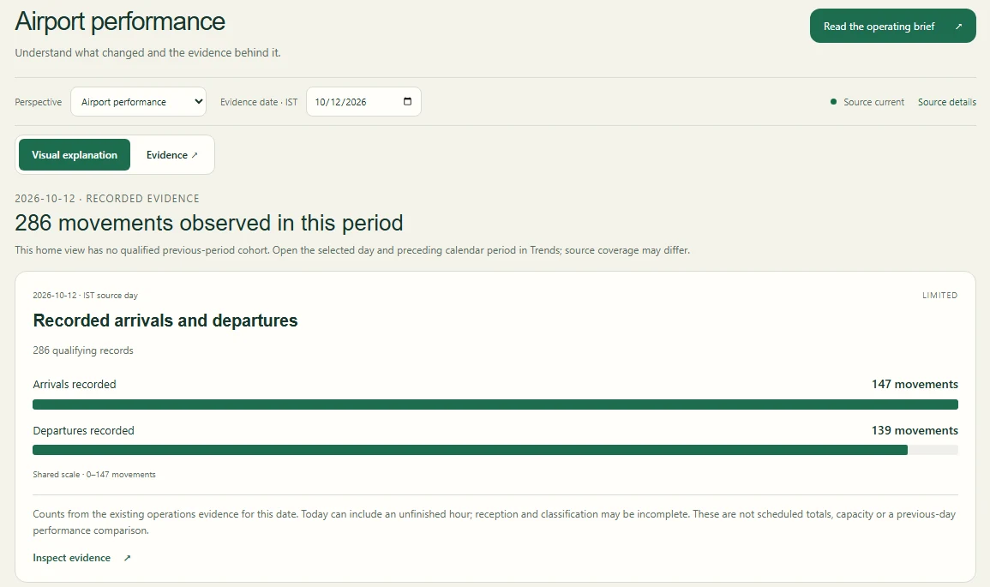Click the 'Evidence date · IST' label
990x587 pixels.
point(259,102)
